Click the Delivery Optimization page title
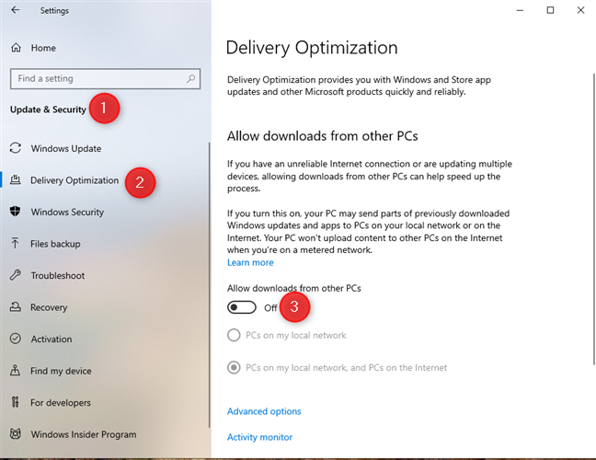The height and width of the screenshot is (460, 596). pyautogui.click(x=312, y=48)
